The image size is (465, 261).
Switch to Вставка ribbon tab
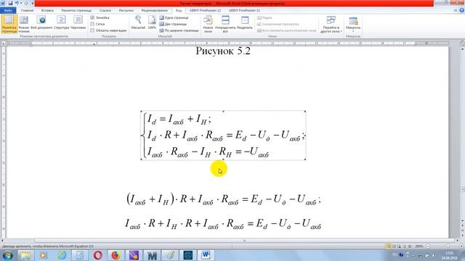point(47,10)
